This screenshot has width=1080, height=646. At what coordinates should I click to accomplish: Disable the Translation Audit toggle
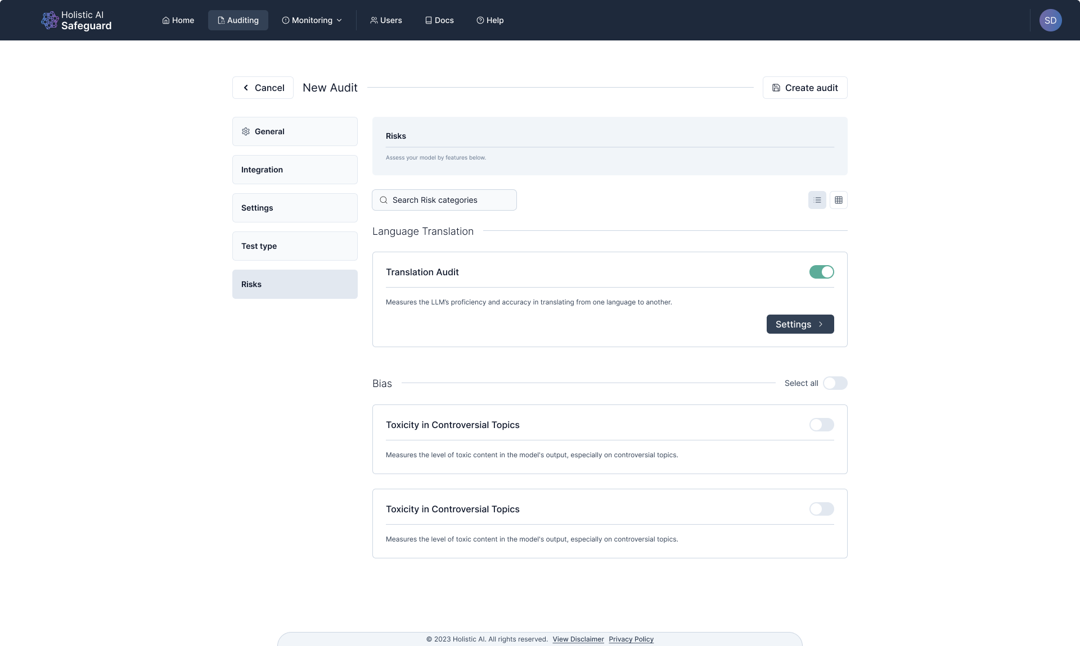(821, 272)
